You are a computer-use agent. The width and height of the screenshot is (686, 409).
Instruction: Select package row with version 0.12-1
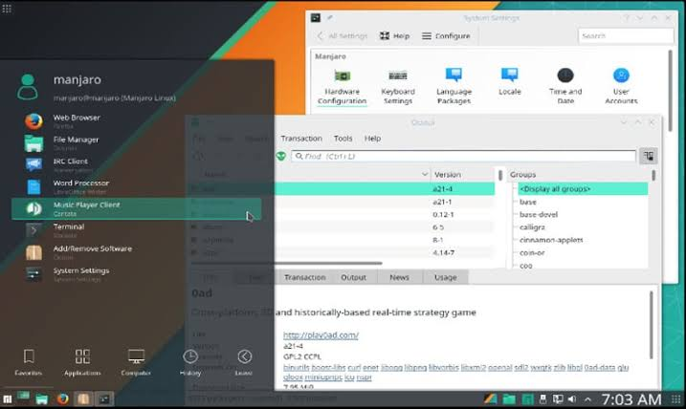tap(343, 215)
